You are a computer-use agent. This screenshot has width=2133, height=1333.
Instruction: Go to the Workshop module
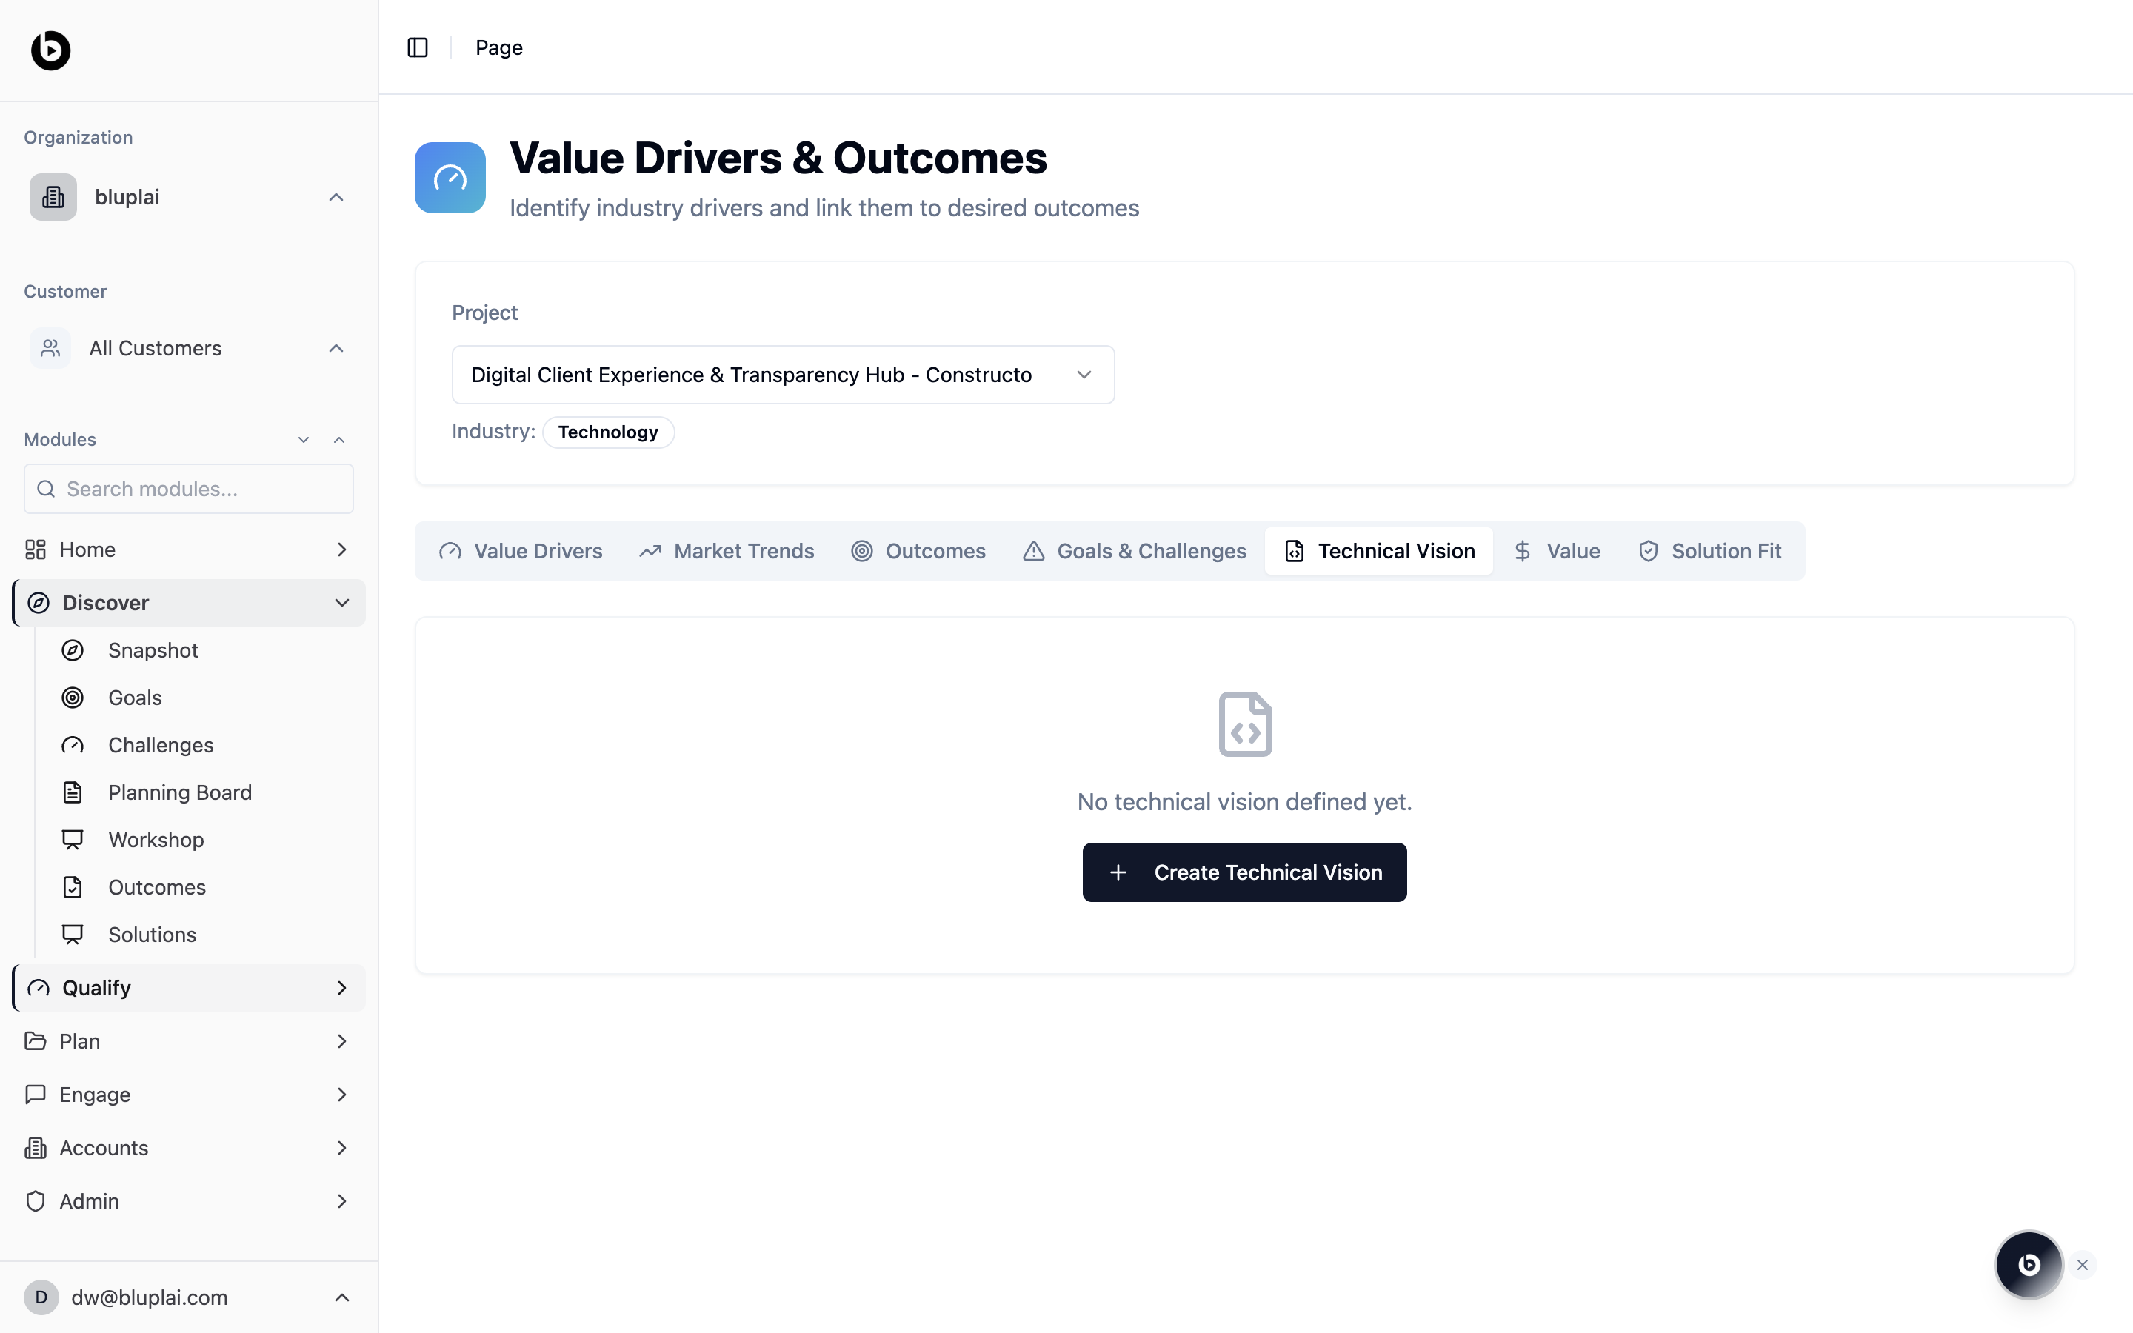[156, 841]
